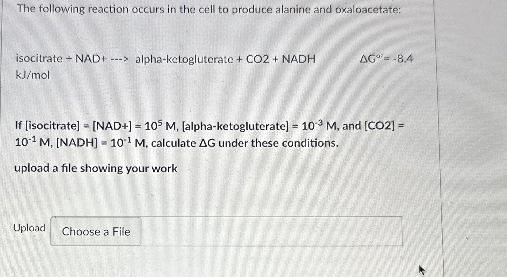
Task: Click the Choose a File button
Action: [96, 232]
